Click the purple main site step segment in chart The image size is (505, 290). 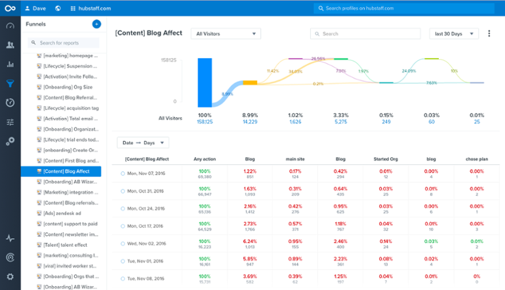click(295, 59)
